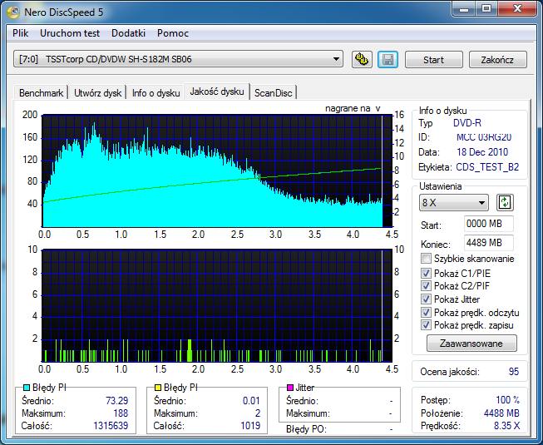Click the Błędy PO label

pyautogui.click(x=307, y=429)
